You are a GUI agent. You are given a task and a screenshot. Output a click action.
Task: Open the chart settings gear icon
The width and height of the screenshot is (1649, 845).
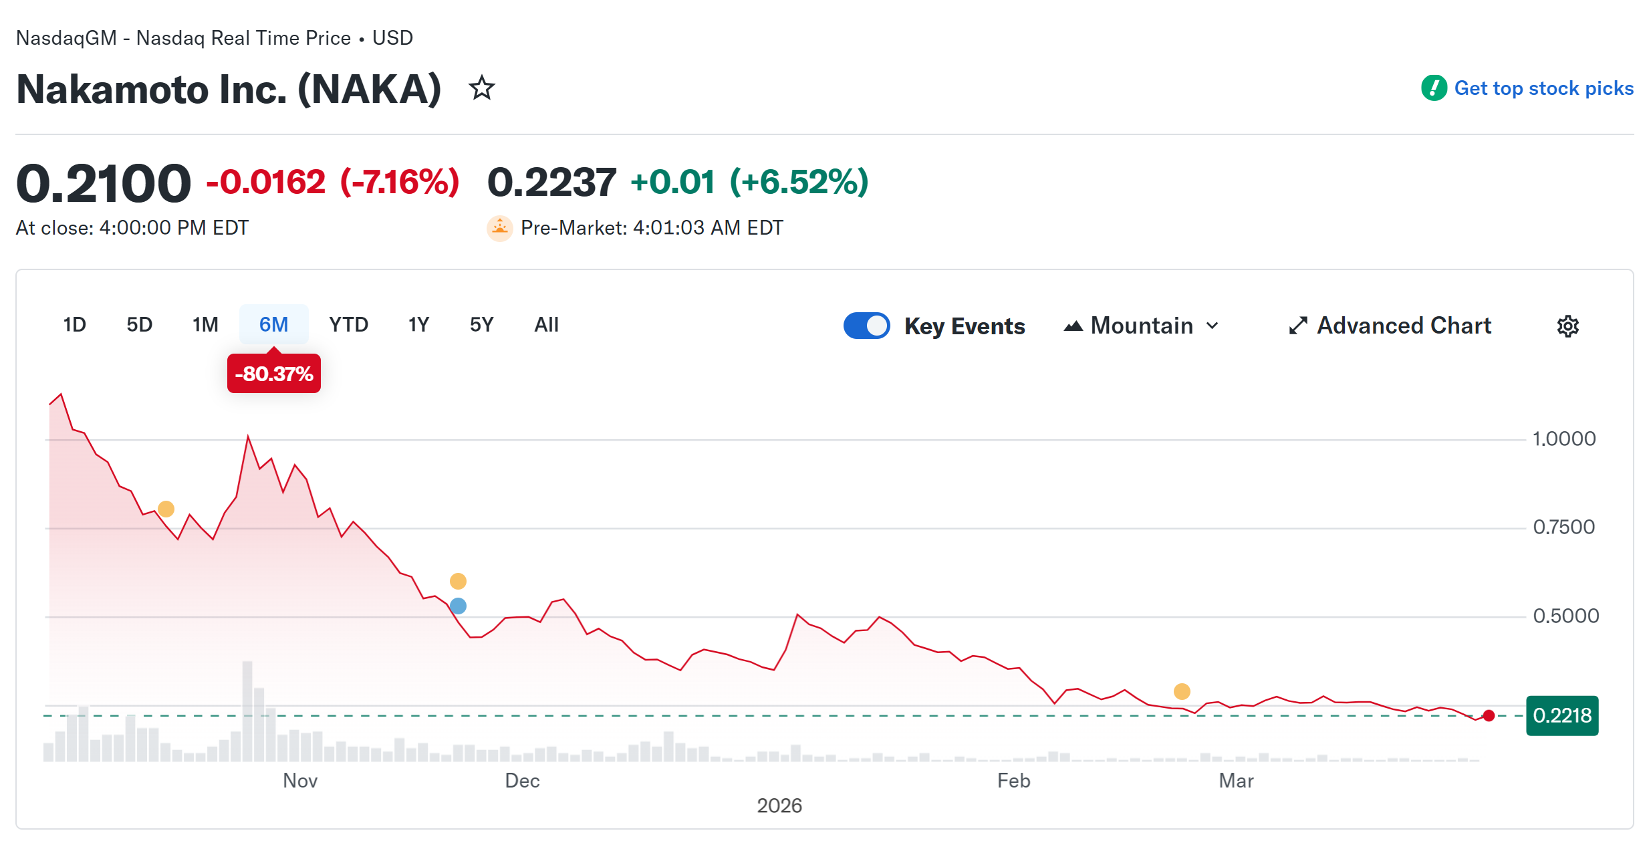click(1567, 326)
